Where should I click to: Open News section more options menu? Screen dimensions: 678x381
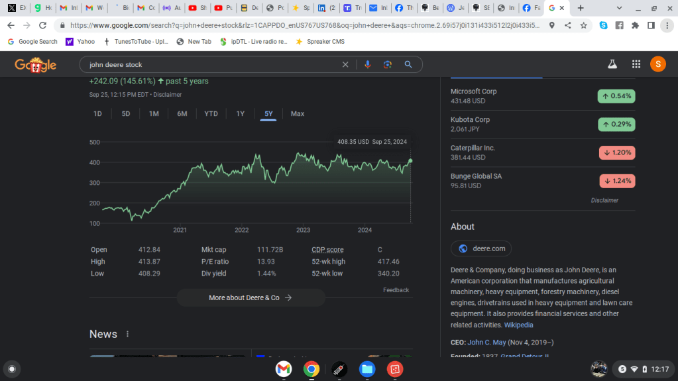(128, 335)
